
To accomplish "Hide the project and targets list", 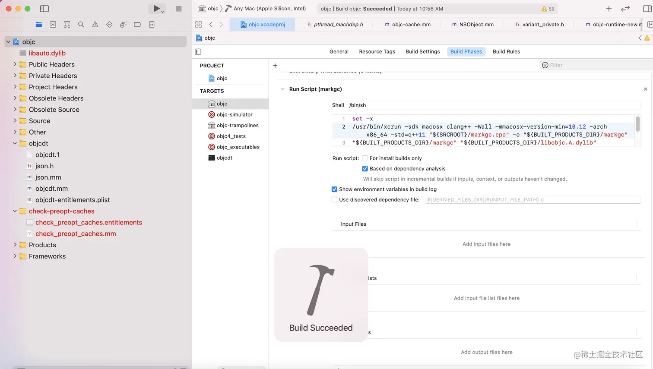I will (198, 52).
